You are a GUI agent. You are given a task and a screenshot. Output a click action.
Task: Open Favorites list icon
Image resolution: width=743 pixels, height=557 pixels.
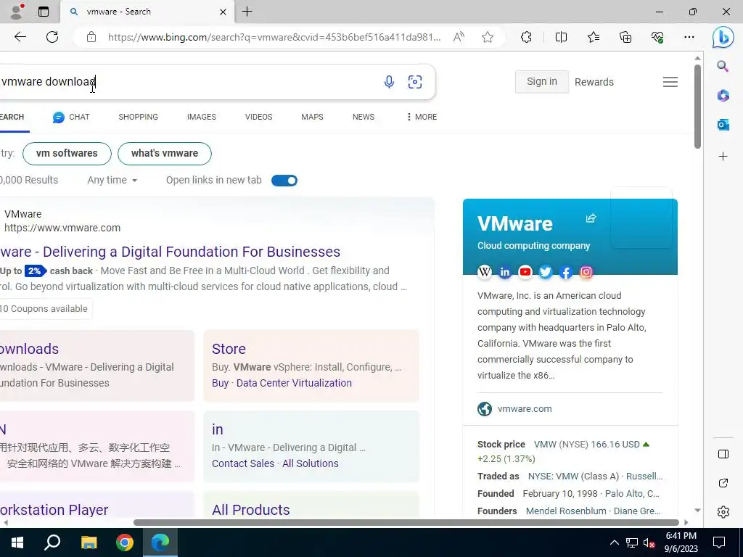tap(594, 37)
